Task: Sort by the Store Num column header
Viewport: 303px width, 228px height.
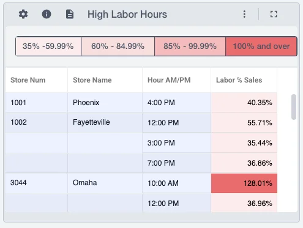Action: tap(36, 80)
